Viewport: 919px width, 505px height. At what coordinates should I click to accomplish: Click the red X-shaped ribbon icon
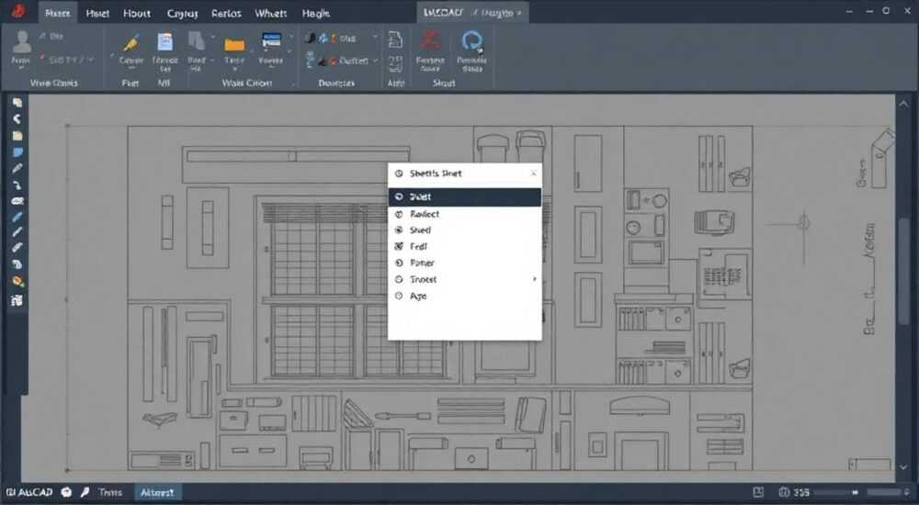pos(429,41)
